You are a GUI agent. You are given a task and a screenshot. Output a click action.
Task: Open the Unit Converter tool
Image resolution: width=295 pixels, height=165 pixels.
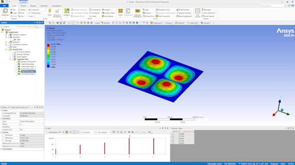(163, 16)
